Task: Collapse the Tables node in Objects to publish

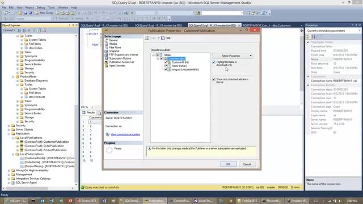Action: [153, 55]
